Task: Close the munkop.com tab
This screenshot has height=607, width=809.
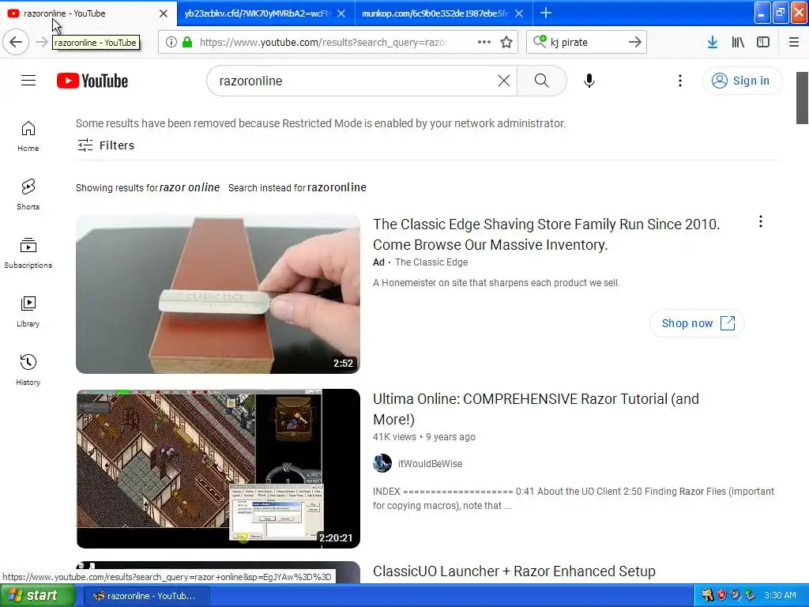Action: click(519, 13)
